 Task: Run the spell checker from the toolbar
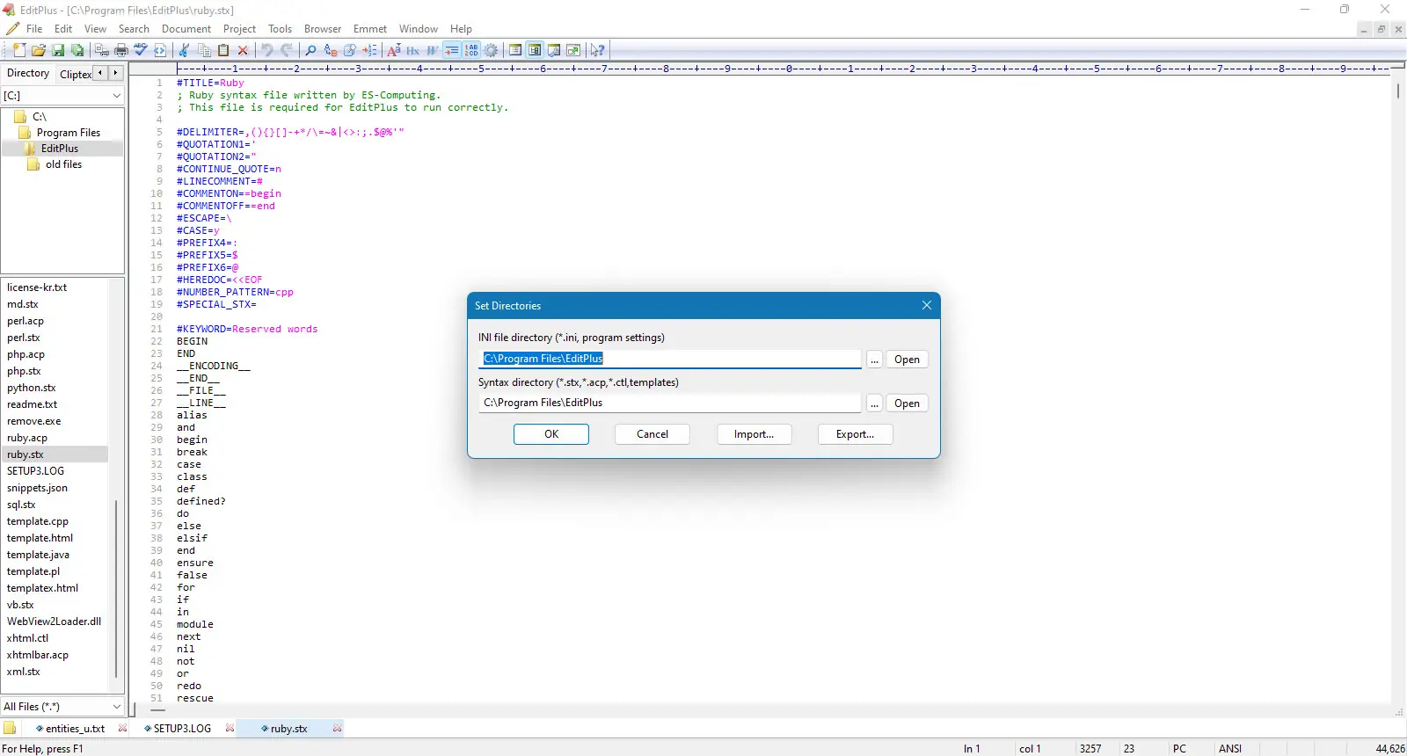[141, 50]
